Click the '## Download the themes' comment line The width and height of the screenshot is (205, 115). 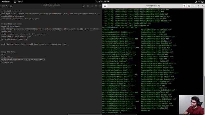[x=12, y=24]
